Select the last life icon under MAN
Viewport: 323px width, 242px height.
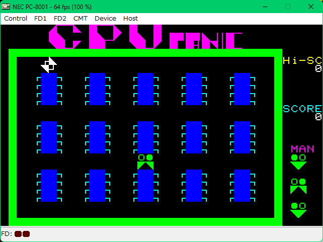click(x=298, y=210)
